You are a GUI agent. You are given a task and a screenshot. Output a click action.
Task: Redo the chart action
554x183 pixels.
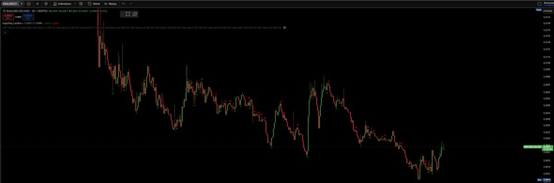tap(130, 3)
